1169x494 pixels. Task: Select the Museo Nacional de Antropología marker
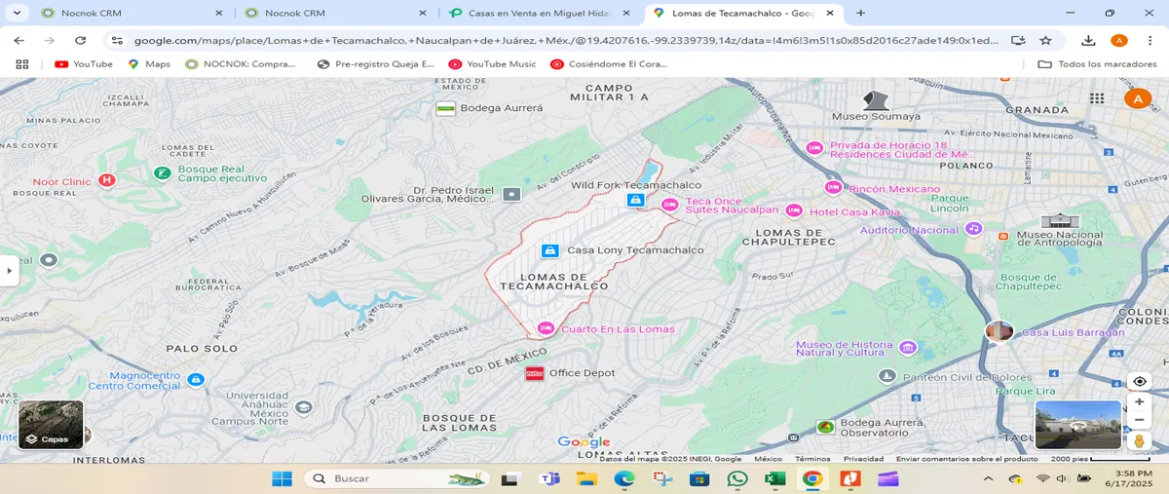pyautogui.click(x=1060, y=220)
